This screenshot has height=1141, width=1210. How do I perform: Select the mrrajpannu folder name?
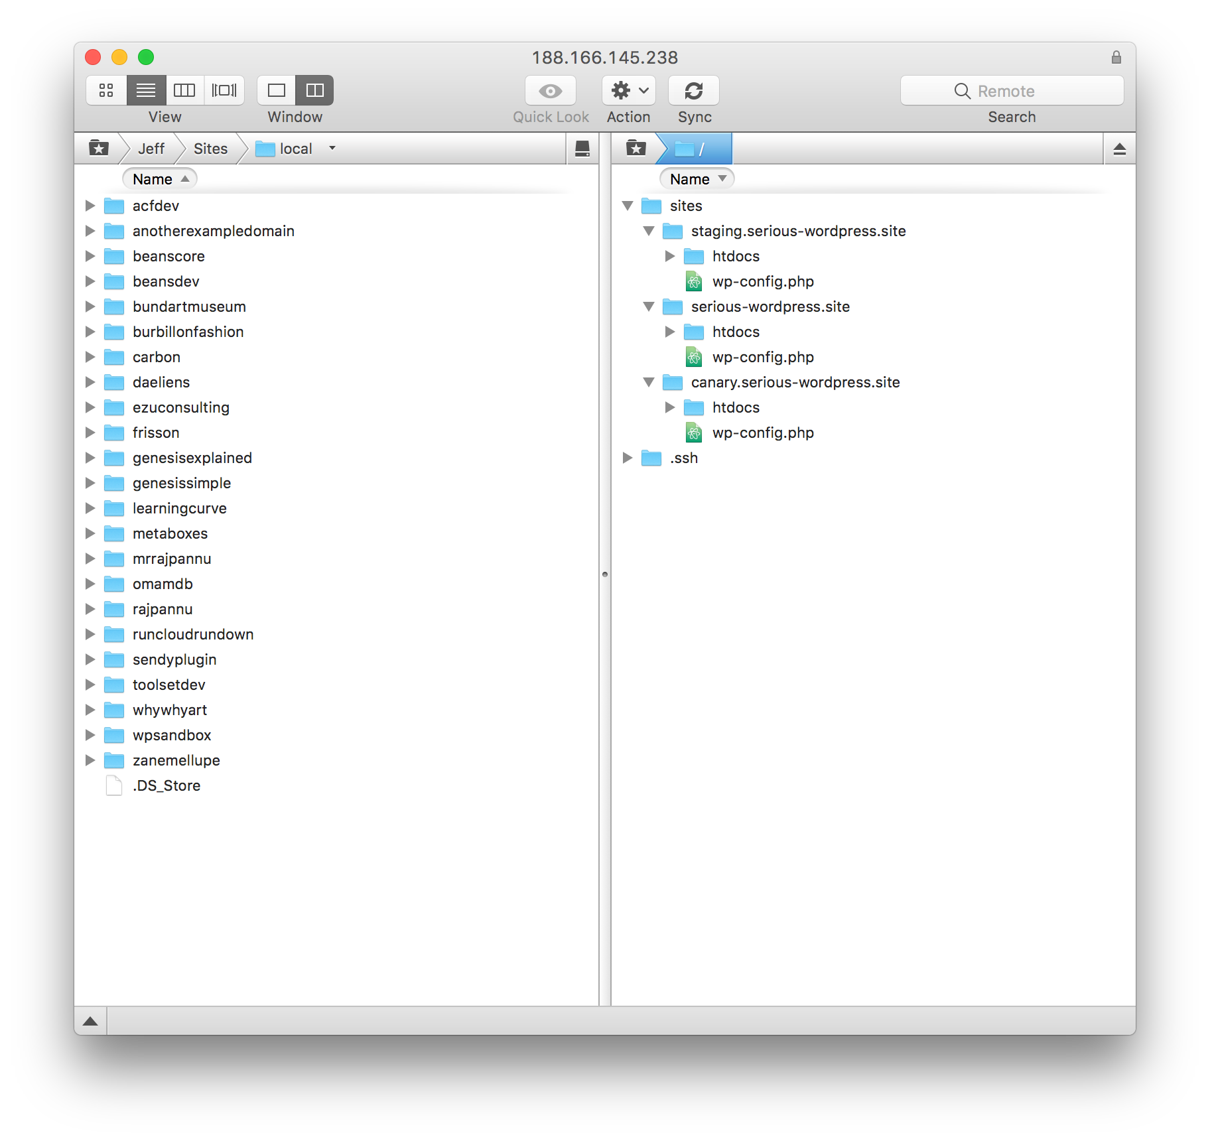[x=172, y=559]
